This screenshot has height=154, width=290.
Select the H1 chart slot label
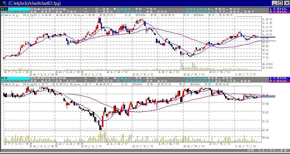(x=4, y=9)
